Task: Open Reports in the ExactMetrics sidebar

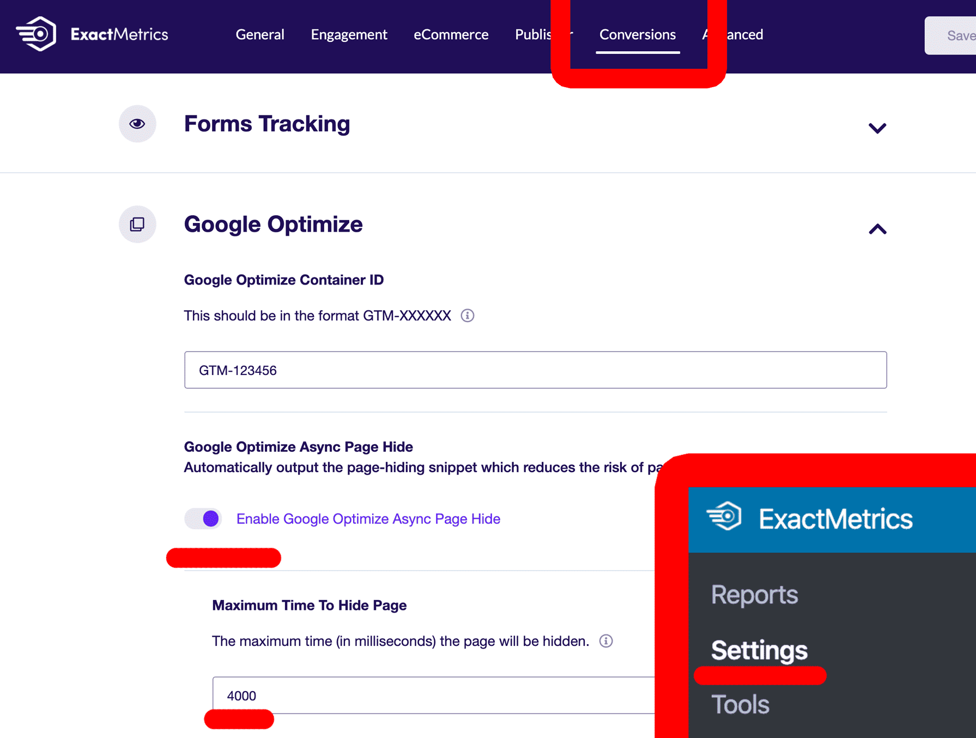Action: point(754,594)
